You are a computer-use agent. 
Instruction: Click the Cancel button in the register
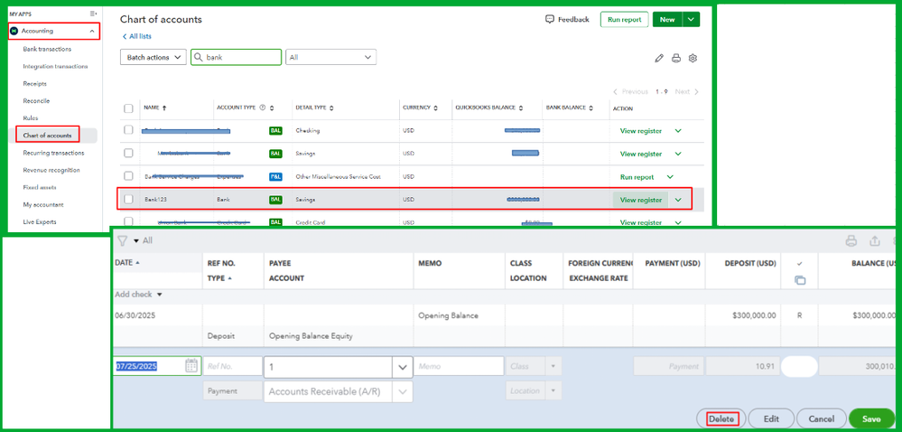(x=822, y=418)
